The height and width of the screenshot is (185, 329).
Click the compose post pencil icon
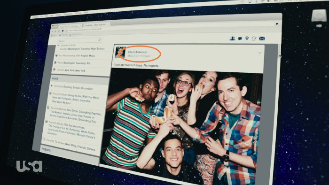[254, 39]
